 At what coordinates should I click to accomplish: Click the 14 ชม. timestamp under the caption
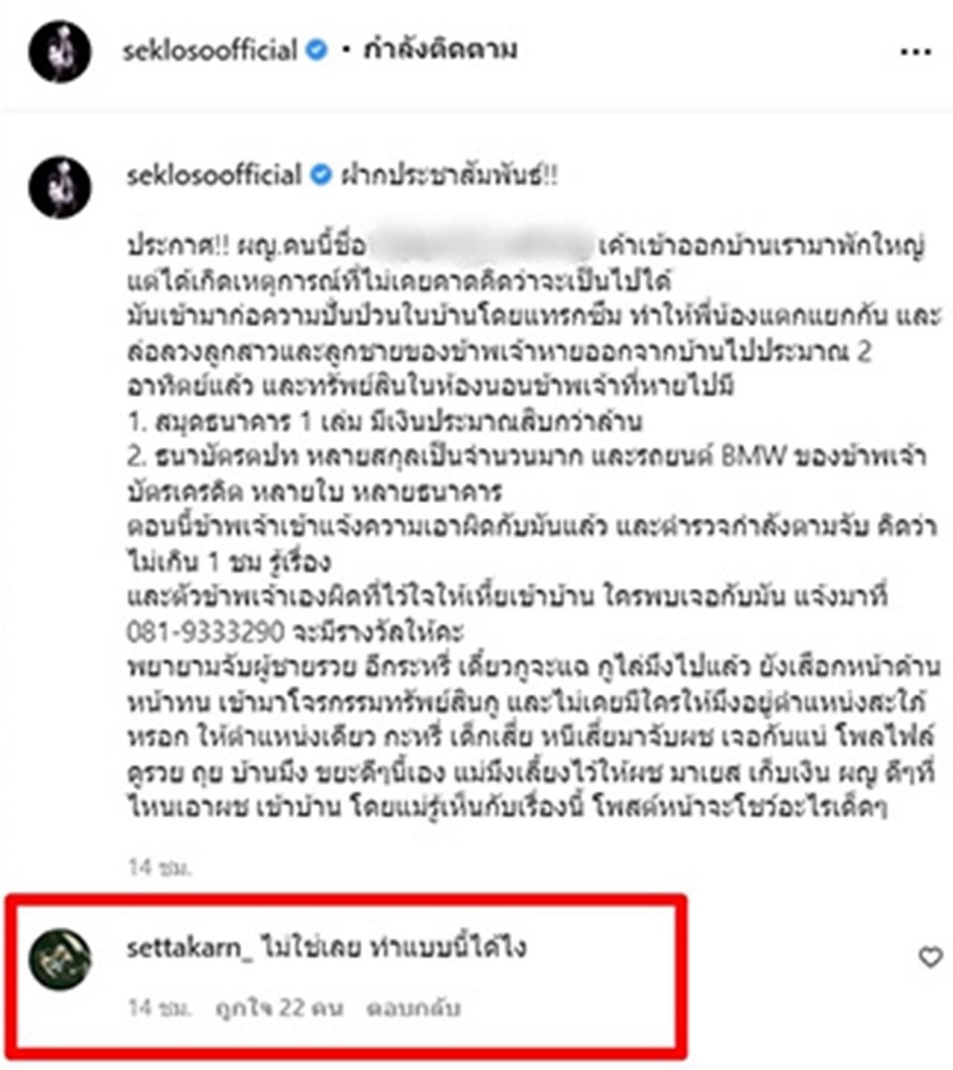(x=159, y=868)
